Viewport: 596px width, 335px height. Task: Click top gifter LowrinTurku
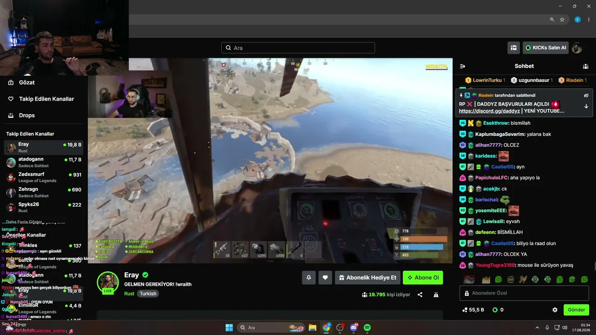pyautogui.click(x=485, y=80)
